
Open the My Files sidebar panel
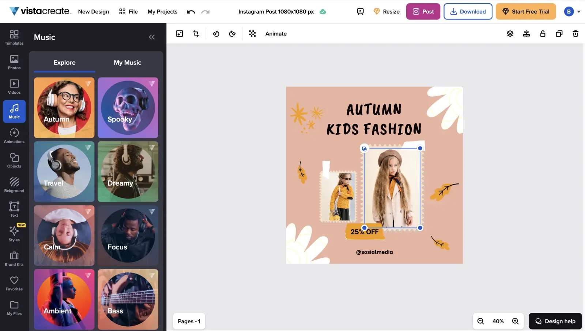tap(14, 307)
